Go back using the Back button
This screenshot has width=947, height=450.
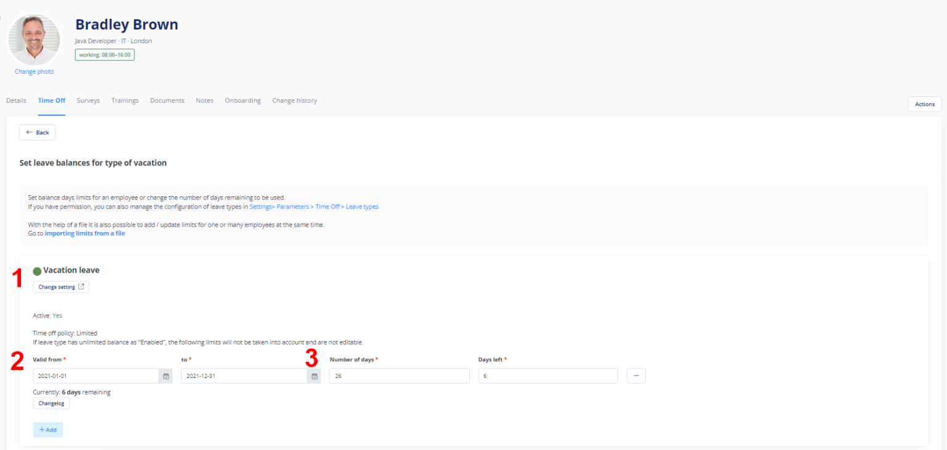pos(38,132)
